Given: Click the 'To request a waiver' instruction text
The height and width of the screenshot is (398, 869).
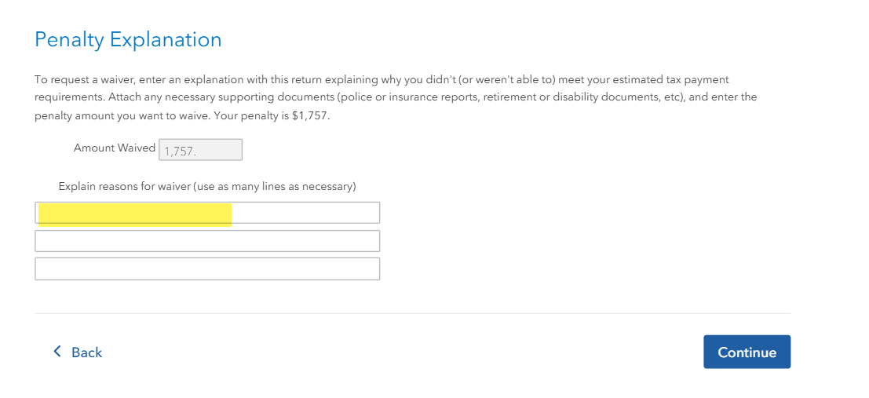Looking at the screenshot, I should pos(86,79).
